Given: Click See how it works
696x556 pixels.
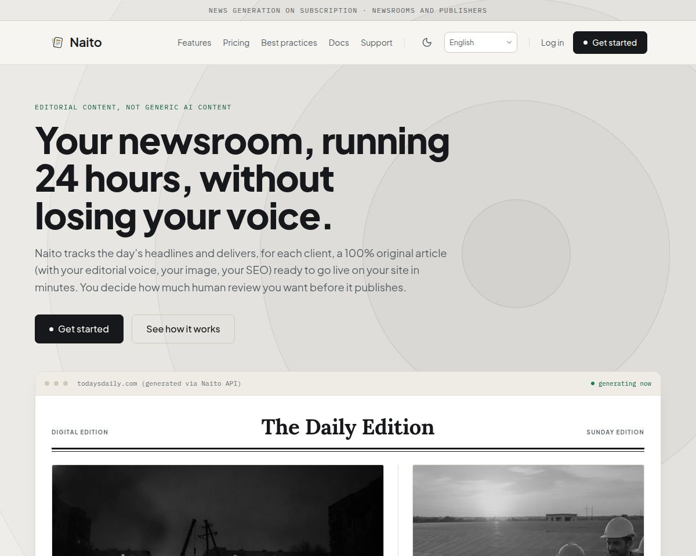Looking at the screenshot, I should [183, 329].
